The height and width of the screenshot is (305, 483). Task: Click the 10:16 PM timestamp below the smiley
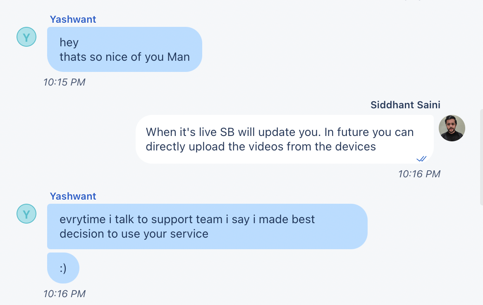[64, 294]
